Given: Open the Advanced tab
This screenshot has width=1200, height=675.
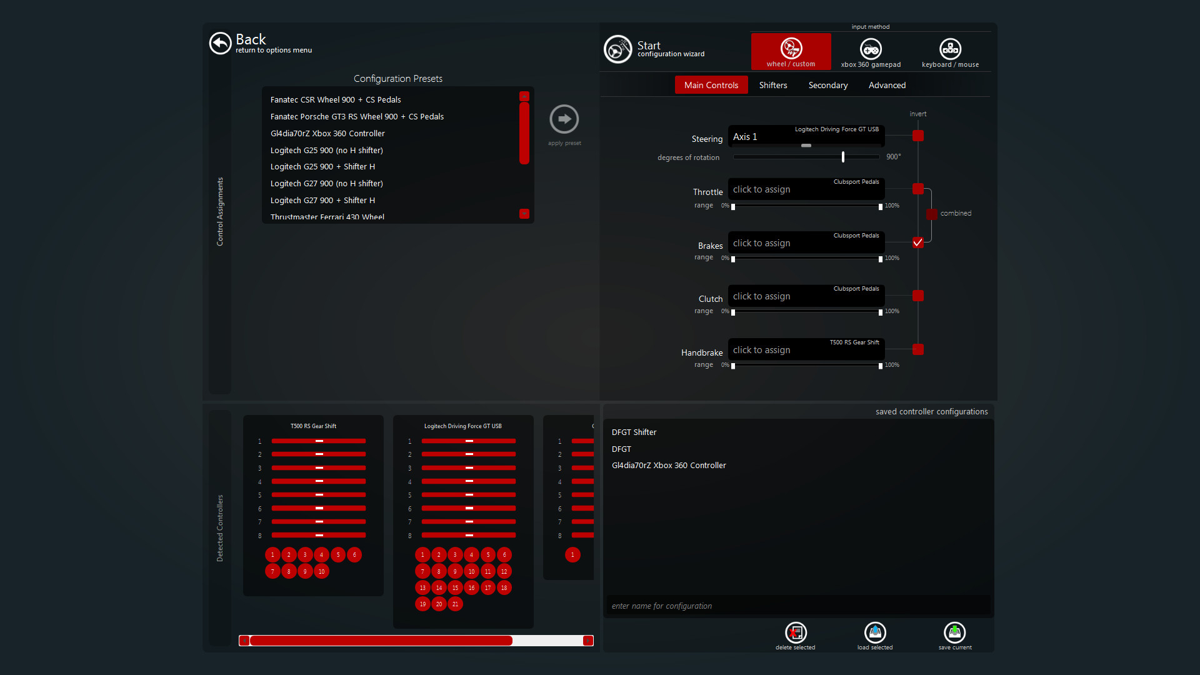Looking at the screenshot, I should click(886, 85).
